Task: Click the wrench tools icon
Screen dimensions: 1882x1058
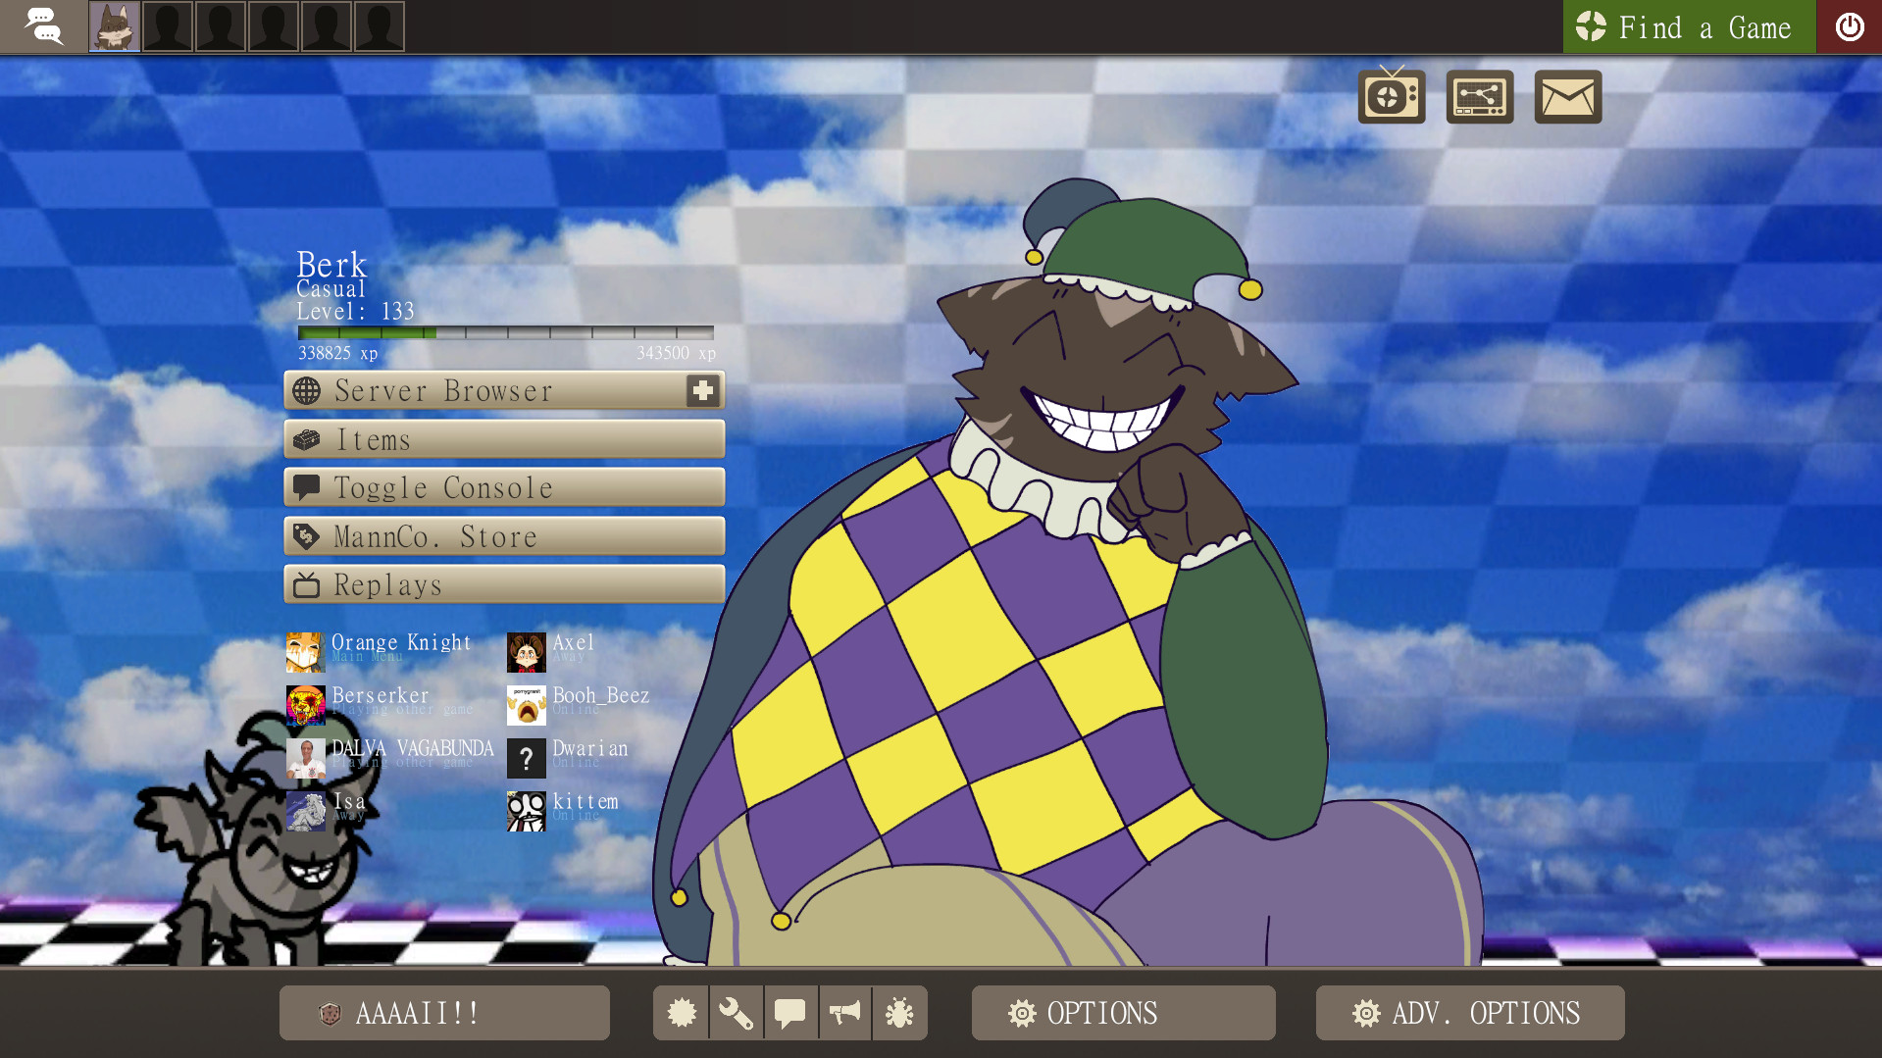Action: coord(736,1013)
